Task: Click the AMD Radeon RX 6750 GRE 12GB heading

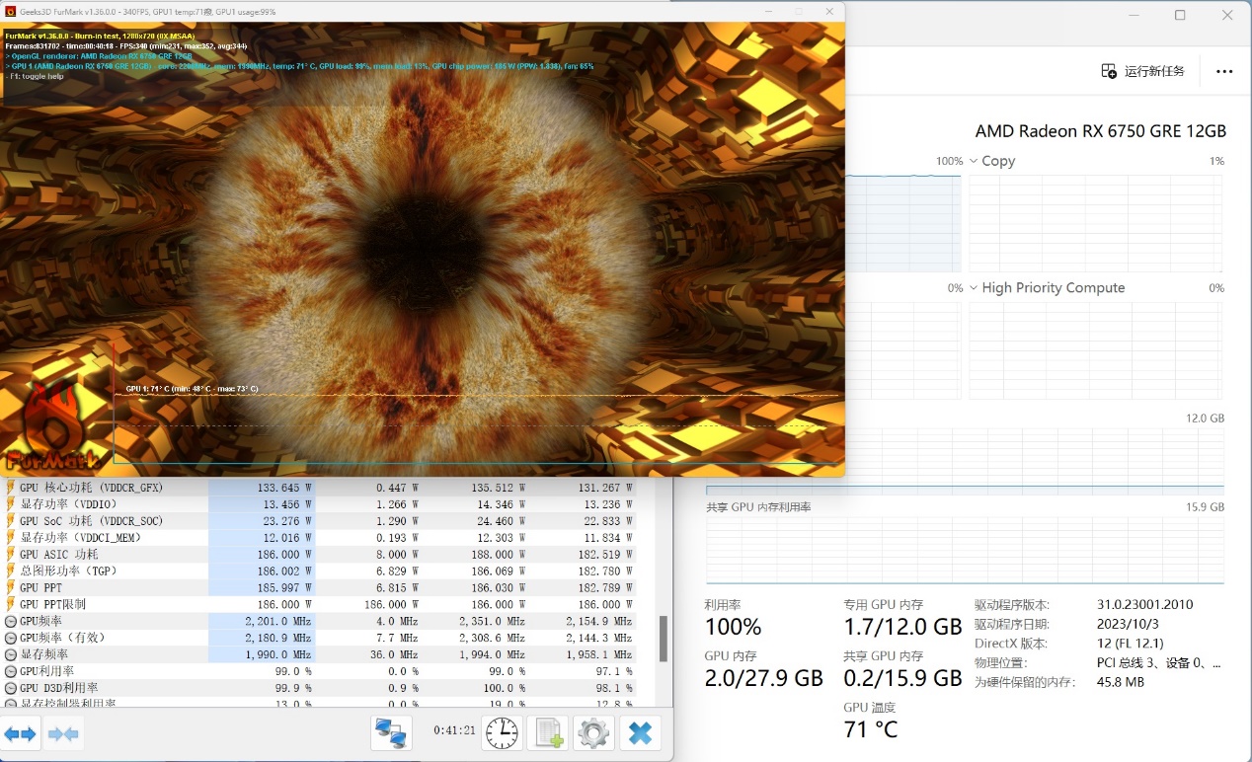Action: [x=1100, y=131]
